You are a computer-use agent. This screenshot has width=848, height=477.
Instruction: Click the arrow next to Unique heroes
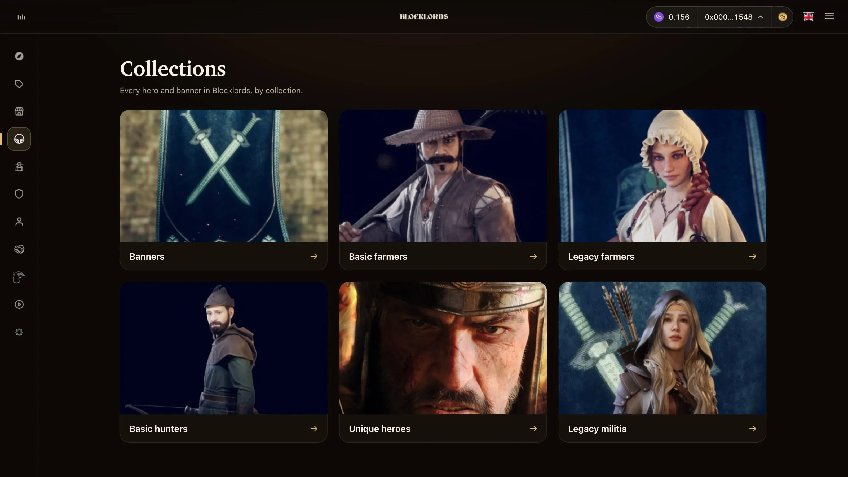[x=533, y=429]
